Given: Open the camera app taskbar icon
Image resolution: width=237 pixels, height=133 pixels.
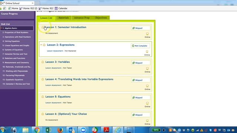Looking at the screenshot, I should (x=14, y=130).
